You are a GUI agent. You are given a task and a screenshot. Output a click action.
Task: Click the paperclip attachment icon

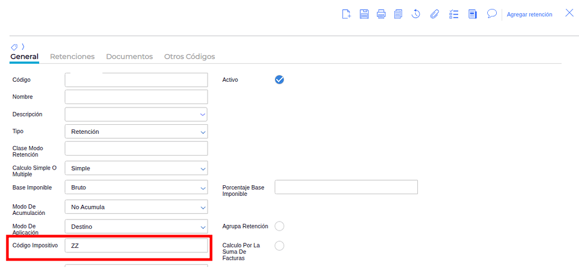point(434,14)
